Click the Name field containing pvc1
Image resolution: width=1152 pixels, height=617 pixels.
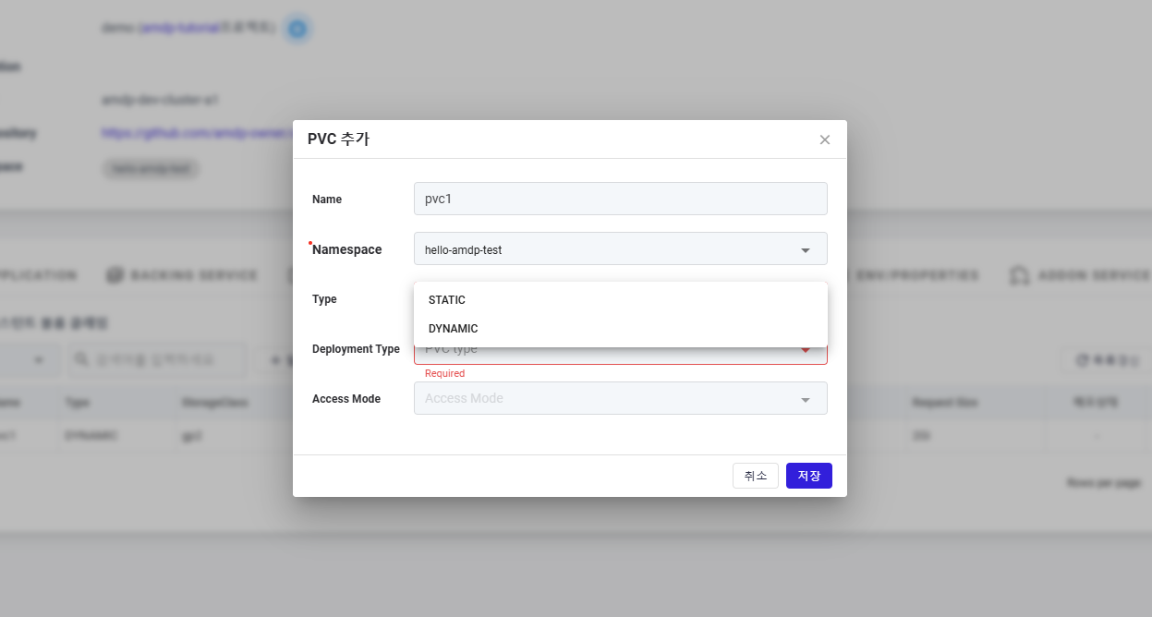click(x=620, y=199)
